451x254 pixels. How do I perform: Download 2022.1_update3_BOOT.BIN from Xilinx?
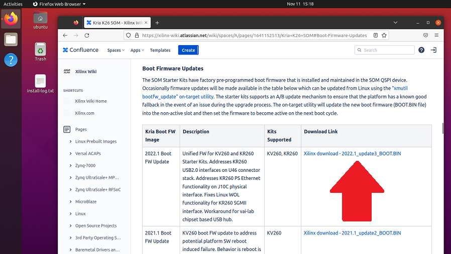[x=352, y=153]
